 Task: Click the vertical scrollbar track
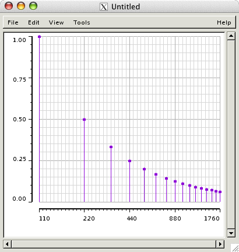[x=231, y=135]
